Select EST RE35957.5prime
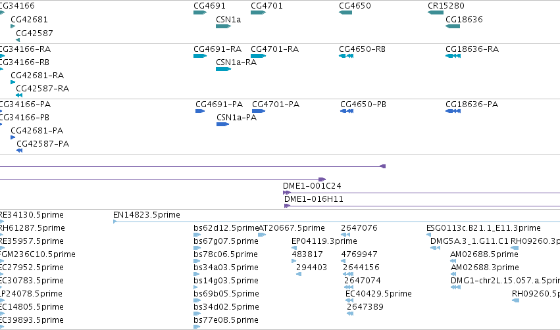This screenshot has width=560, height=330. coord(32,241)
